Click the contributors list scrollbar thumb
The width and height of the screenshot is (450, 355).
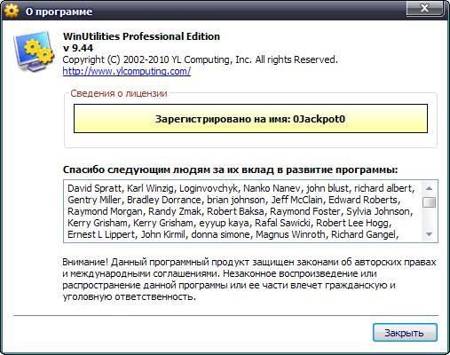click(429, 202)
